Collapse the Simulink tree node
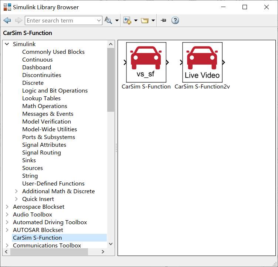The width and height of the screenshot is (278, 267). click(7, 44)
